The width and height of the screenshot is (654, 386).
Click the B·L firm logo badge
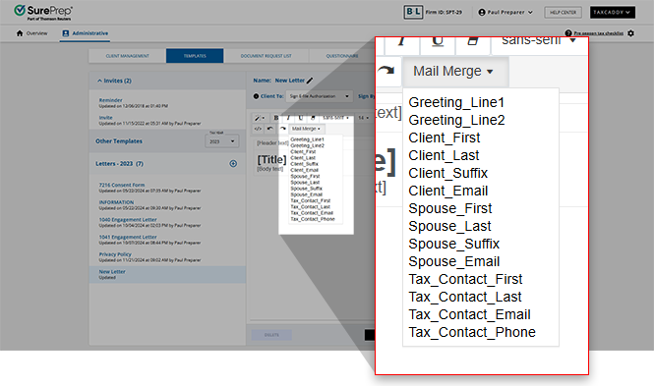[x=413, y=12]
